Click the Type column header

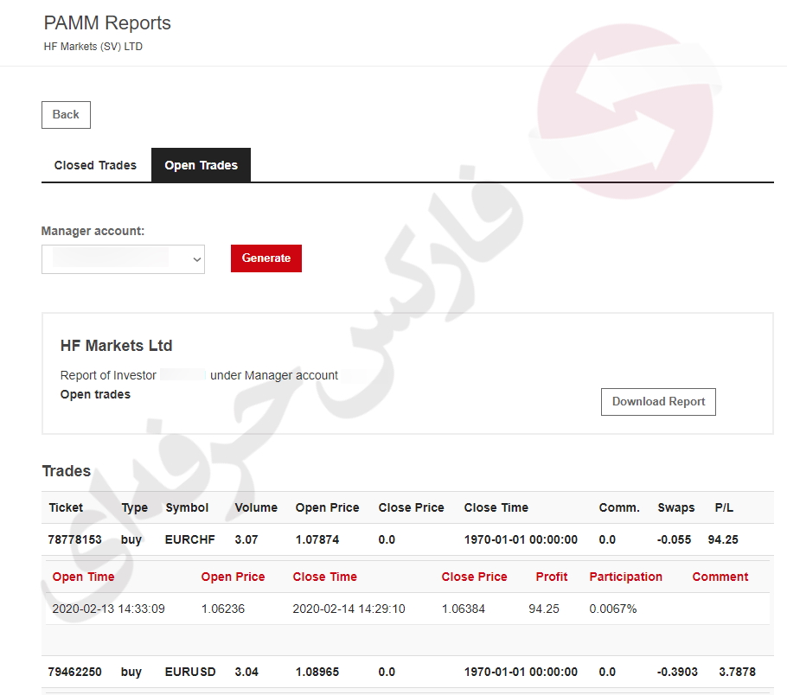[x=135, y=507]
